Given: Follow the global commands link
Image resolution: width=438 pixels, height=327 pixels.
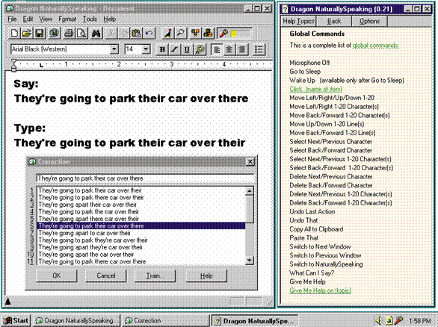Looking at the screenshot, I should [375, 46].
